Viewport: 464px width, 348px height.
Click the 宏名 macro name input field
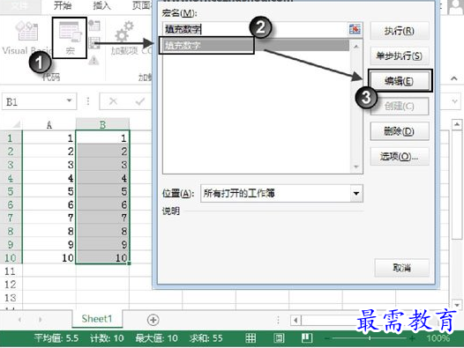255,29
